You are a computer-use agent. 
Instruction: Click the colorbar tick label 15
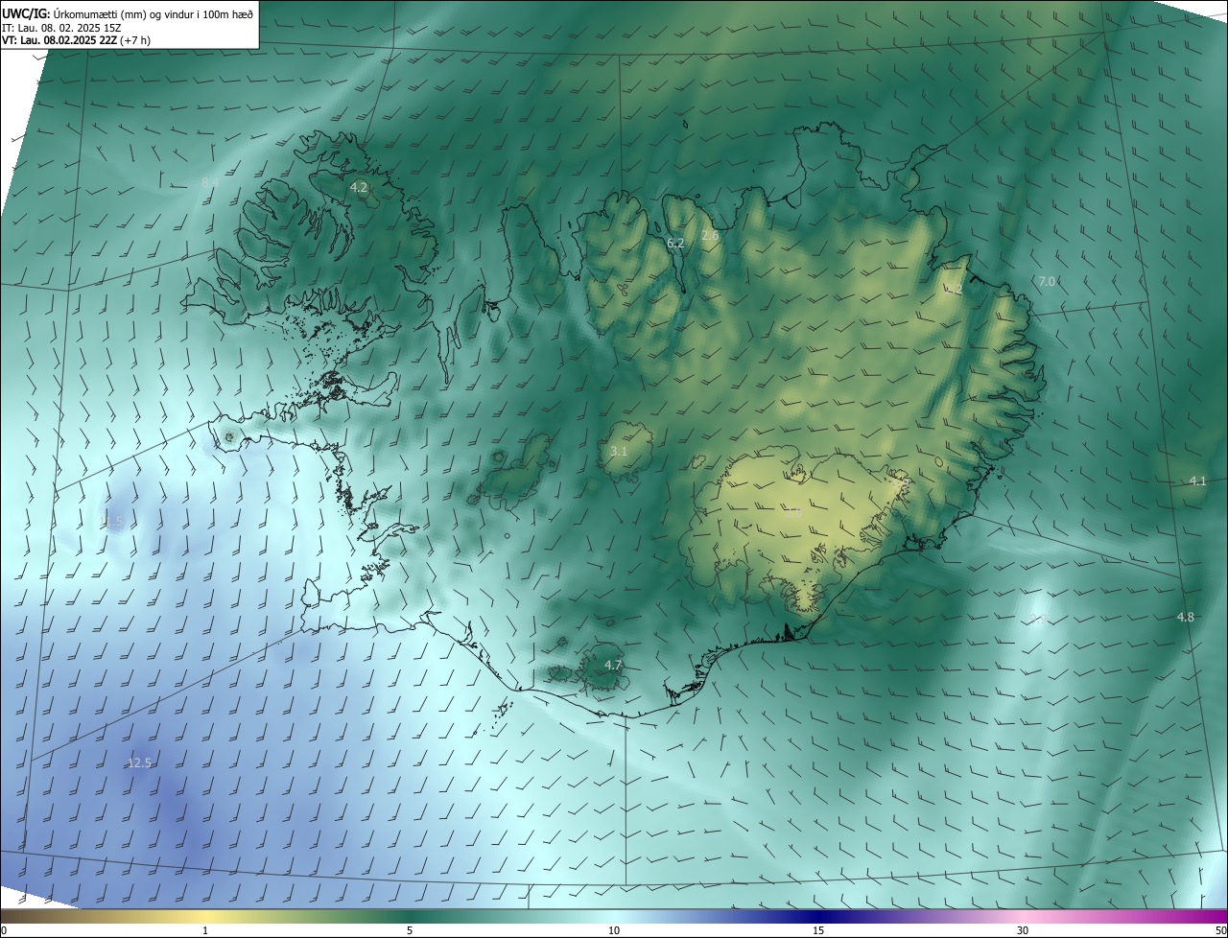[818, 930]
